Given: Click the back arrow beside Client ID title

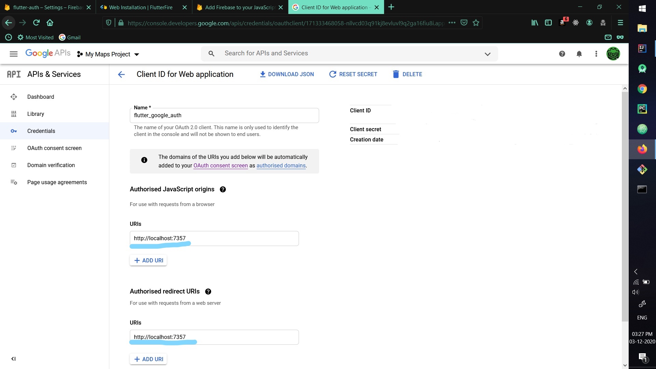Looking at the screenshot, I should tap(121, 74).
